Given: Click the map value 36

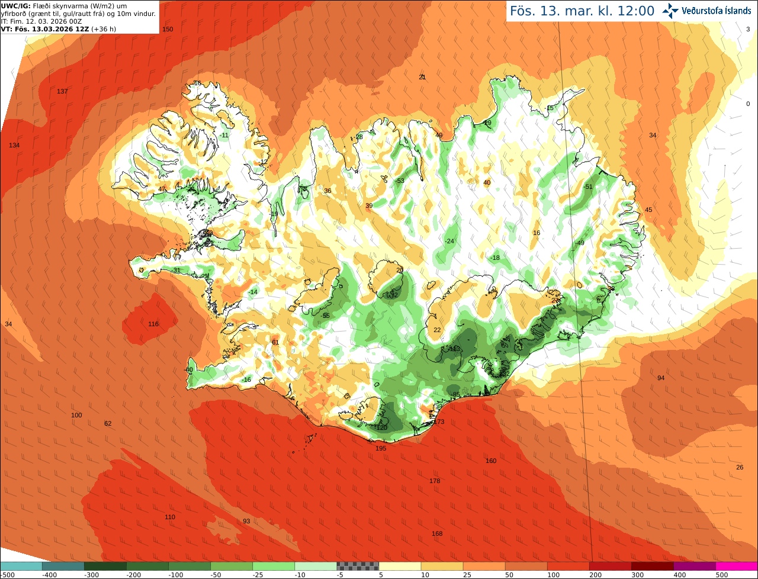Looking at the screenshot, I should click(327, 191).
